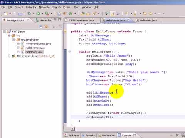Click the Run External Tools icon

47,13
